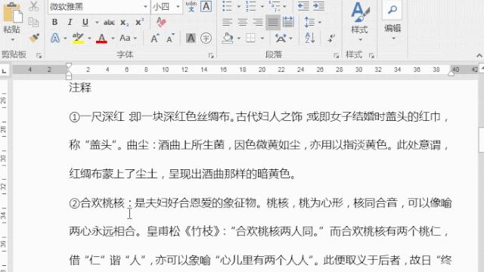The width and height of the screenshot is (484, 272).
Task: Apply the red font color
Action: tap(101, 39)
